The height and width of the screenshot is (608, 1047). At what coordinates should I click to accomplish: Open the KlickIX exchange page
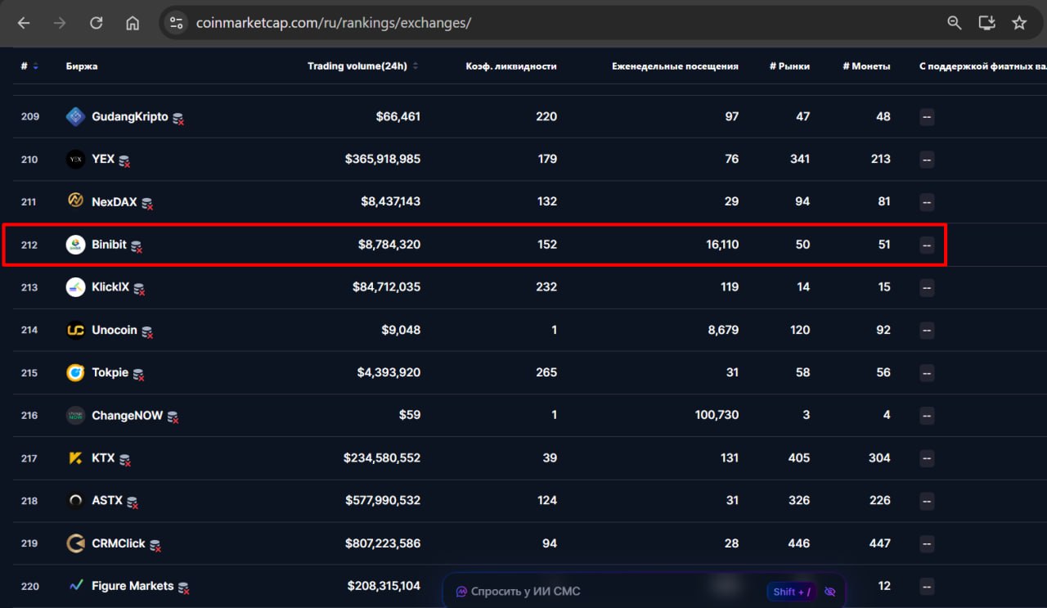[110, 287]
